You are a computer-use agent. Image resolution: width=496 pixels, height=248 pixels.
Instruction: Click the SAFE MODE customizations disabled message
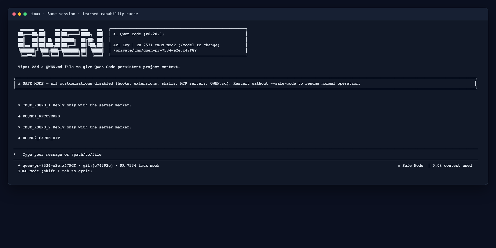[192, 83]
